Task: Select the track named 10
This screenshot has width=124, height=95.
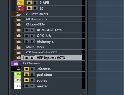Action: [42, 8]
